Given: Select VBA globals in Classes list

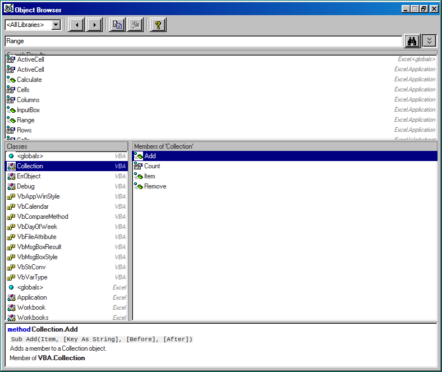Looking at the screenshot, I should click(x=66, y=156).
